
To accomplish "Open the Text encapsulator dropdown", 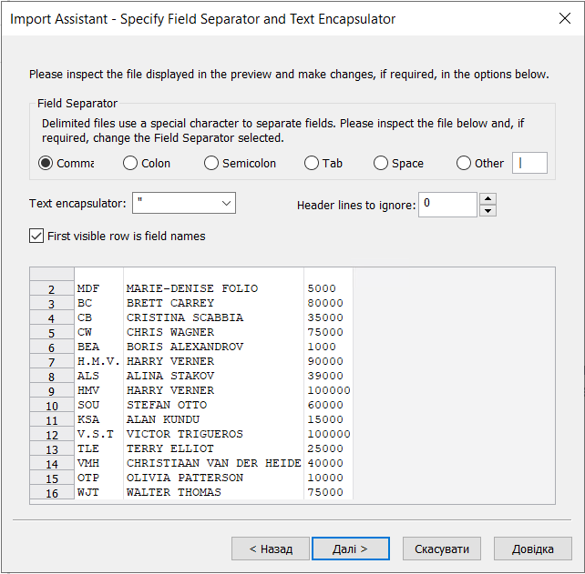I will click(184, 203).
